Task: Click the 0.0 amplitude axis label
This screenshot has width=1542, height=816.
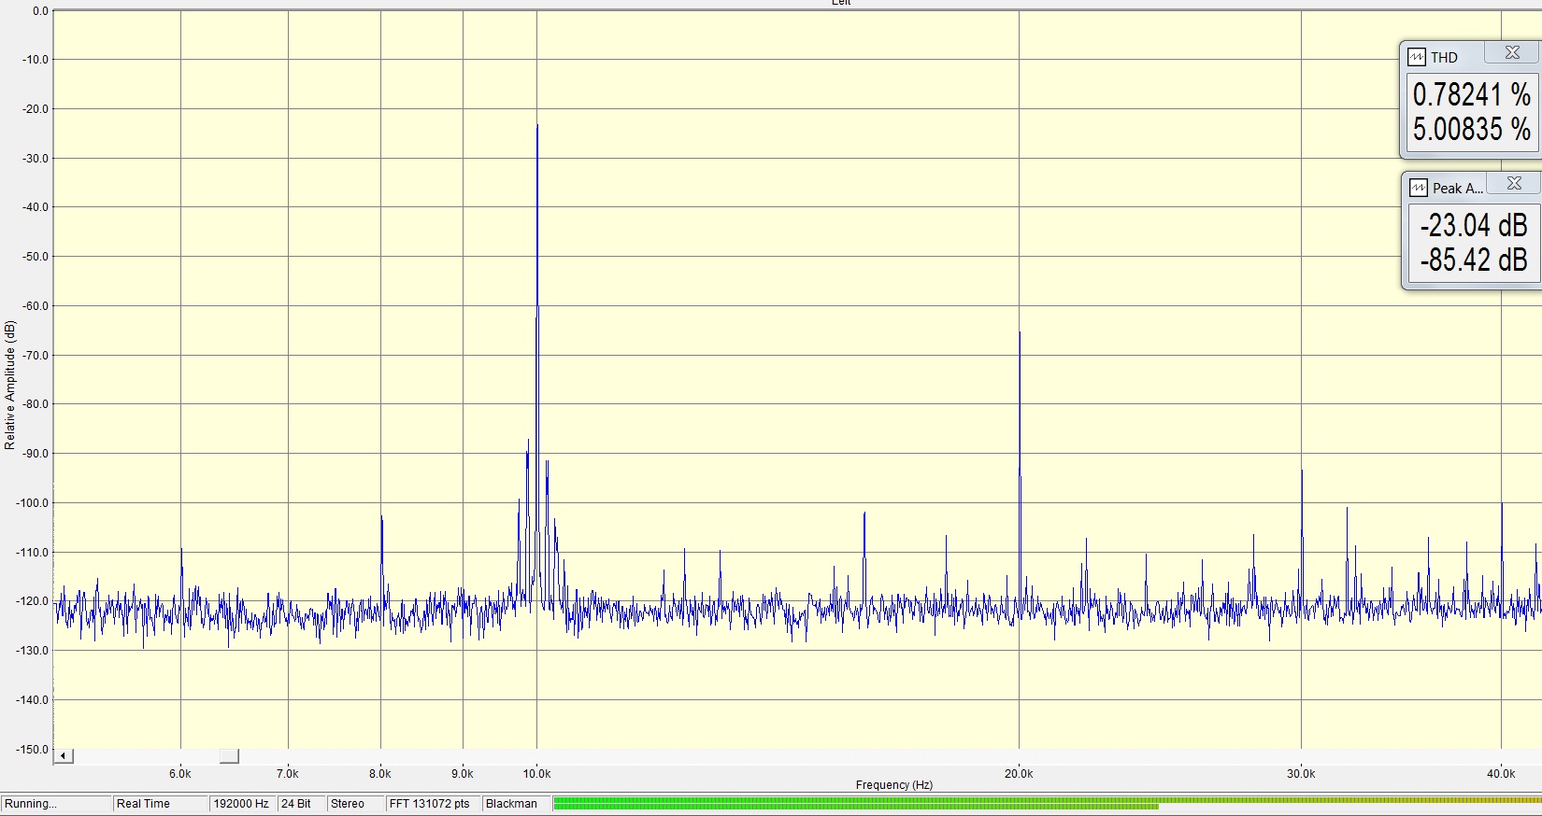Action: coord(40,11)
